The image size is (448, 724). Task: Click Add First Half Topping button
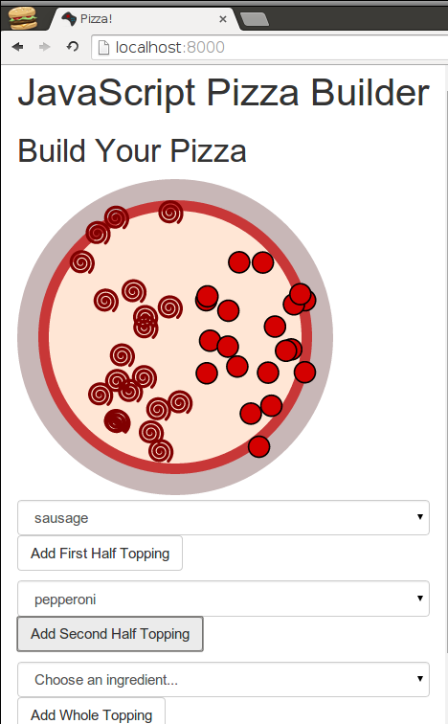101,554
